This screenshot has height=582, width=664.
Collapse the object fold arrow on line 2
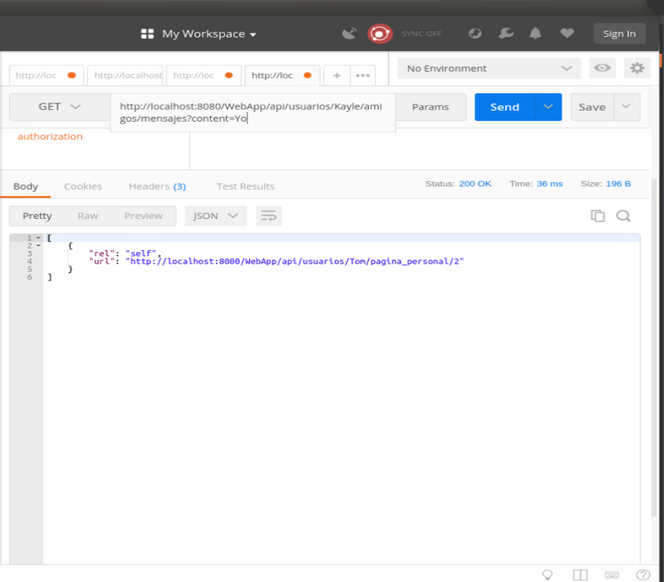coord(38,245)
